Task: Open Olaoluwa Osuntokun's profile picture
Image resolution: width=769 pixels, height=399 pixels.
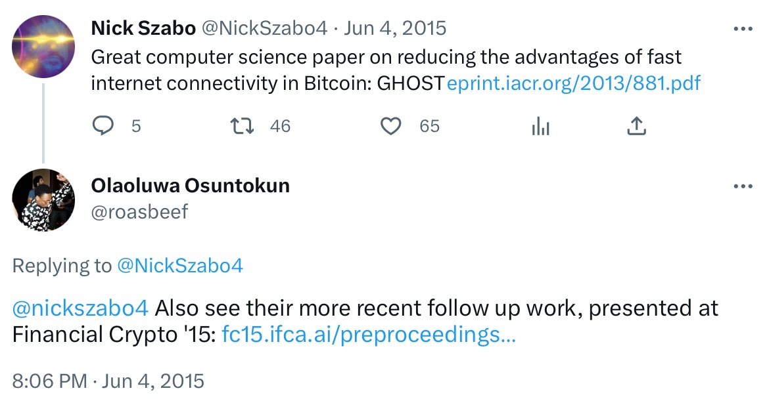Action: click(x=44, y=199)
